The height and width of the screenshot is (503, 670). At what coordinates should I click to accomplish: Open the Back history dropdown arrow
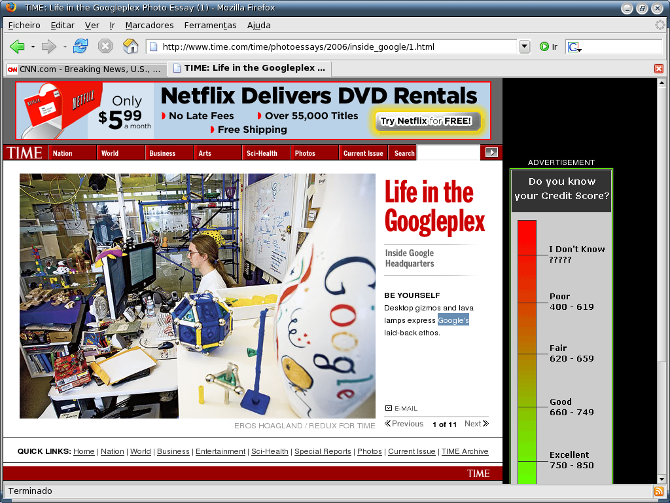(x=33, y=47)
